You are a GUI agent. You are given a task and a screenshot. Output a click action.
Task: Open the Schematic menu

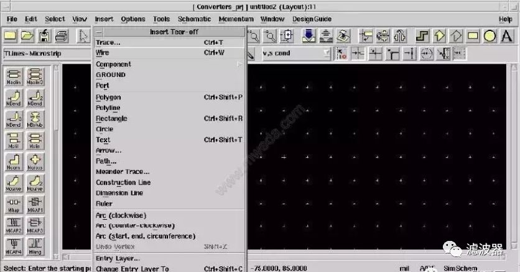(x=194, y=19)
